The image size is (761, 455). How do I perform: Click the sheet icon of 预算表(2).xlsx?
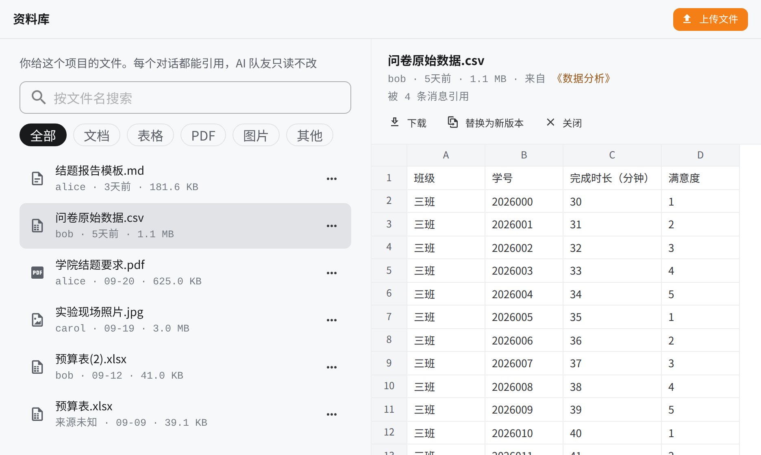click(x=37, y=367)
